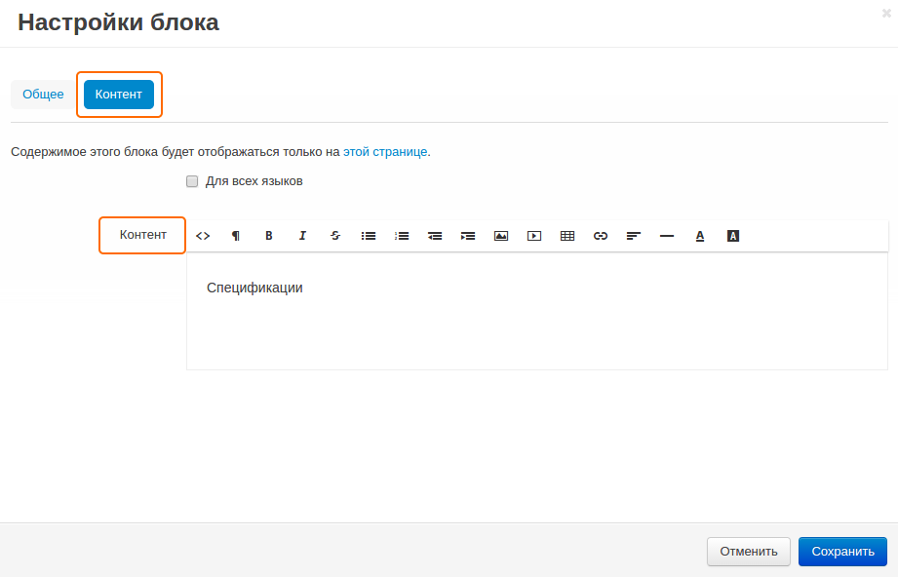Viewport: 898px width, 577px height.
Task: Insert a horizontal line
Action: pos(666,235)
